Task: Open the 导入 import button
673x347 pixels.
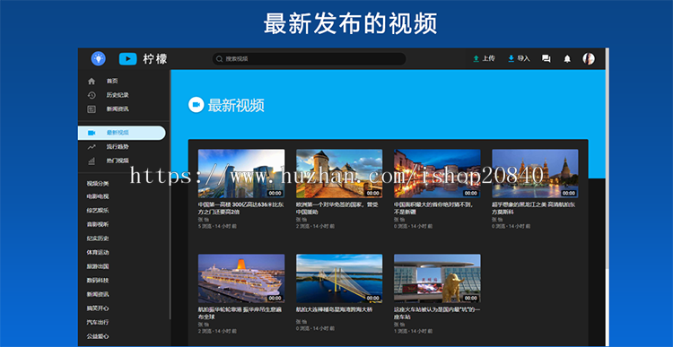Action: tap(519, 59)
